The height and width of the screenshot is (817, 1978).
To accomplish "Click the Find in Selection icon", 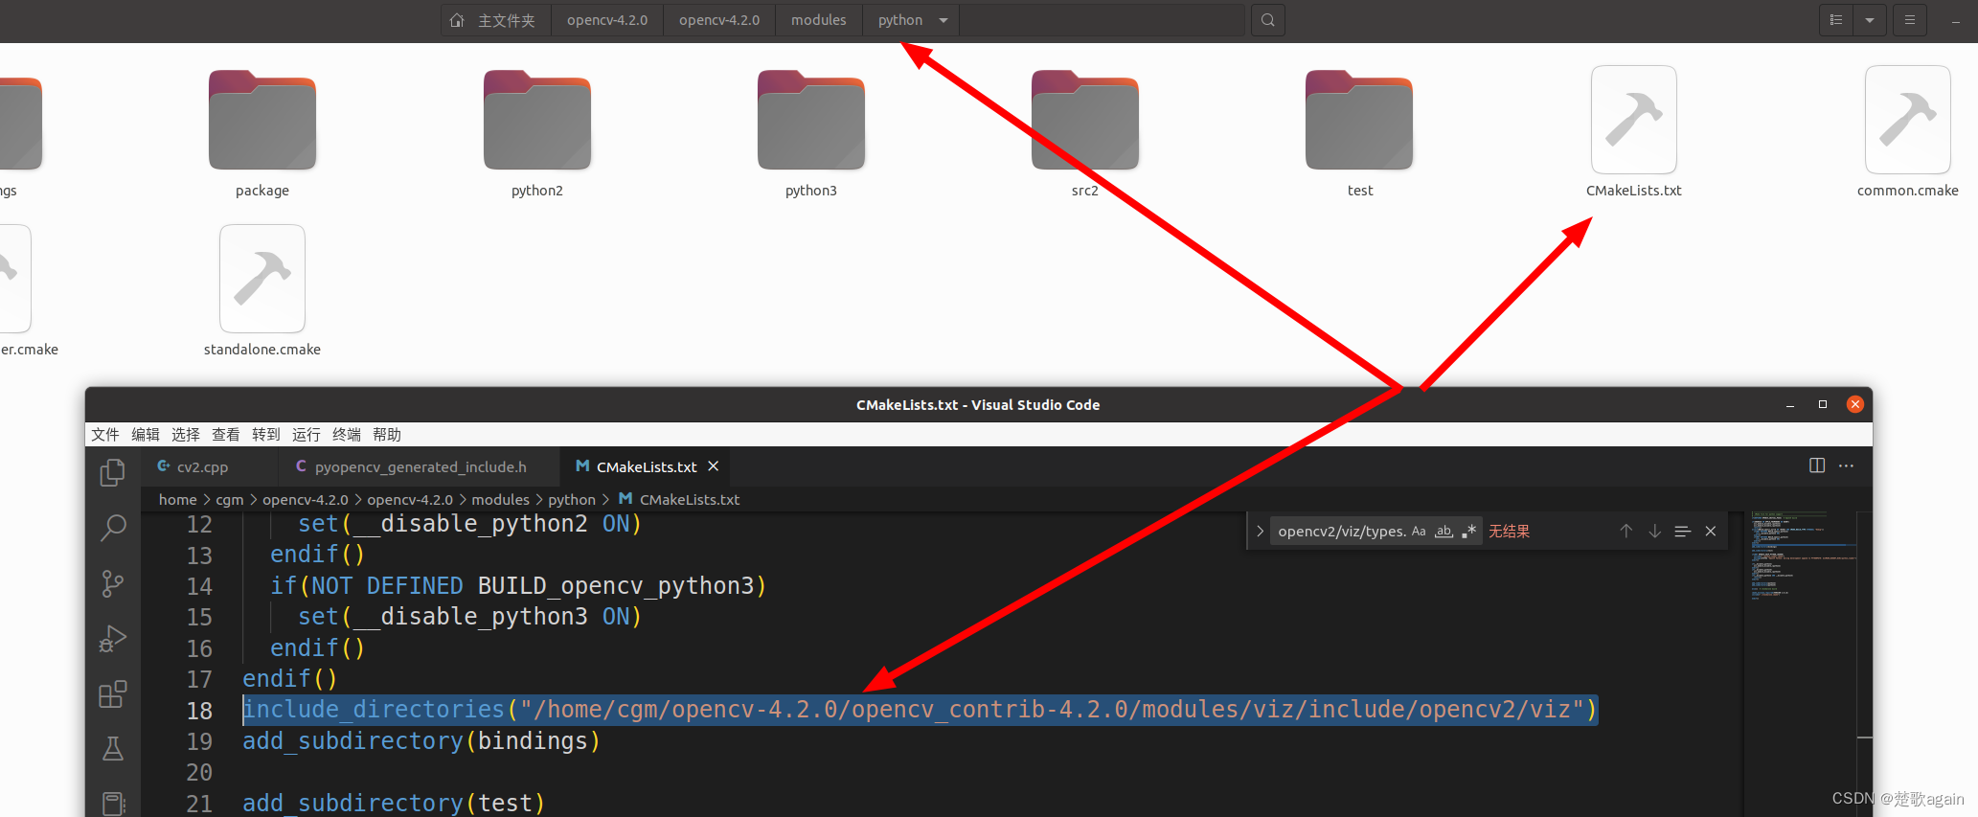I will point(1682,531).
